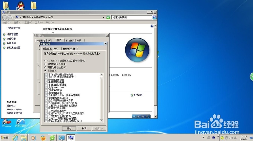Switch to 高级 tab in 性能选项 dialog

(x=56, y=49)
